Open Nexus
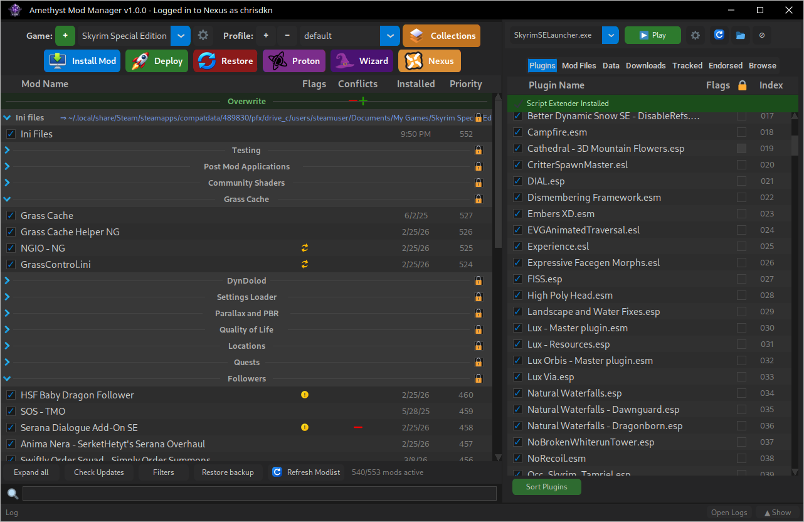804x522 pixels. click(430, 61)
